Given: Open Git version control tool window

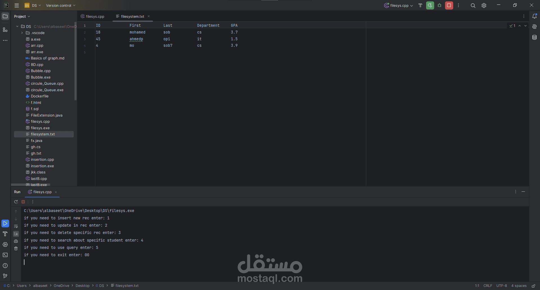Looking at the screenshot, I should [x=5, y=276].
